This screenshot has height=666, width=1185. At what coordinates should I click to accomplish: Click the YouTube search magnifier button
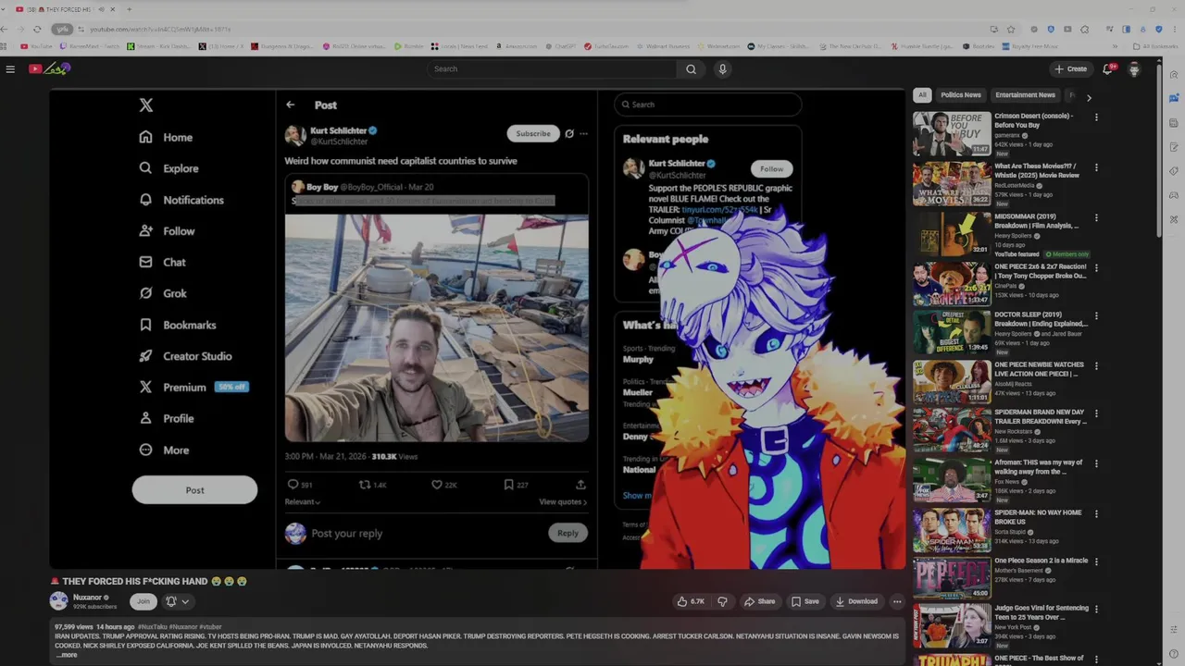click(x=691, y=68)
